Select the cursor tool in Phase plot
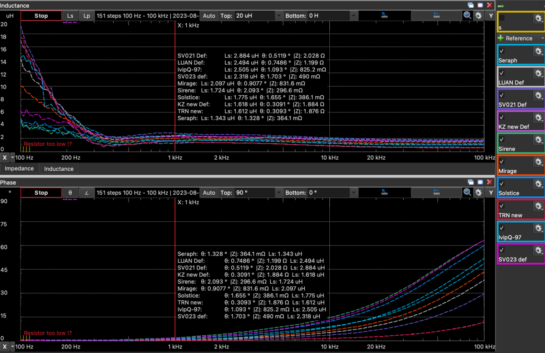Viewport: 545px width, 353px height. click(384, 192)
